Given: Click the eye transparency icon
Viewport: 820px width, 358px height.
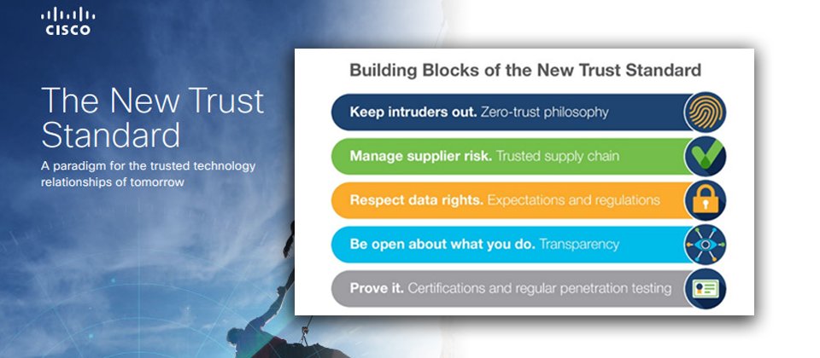Looking at the screenshot, I should [x=705, y=245].
